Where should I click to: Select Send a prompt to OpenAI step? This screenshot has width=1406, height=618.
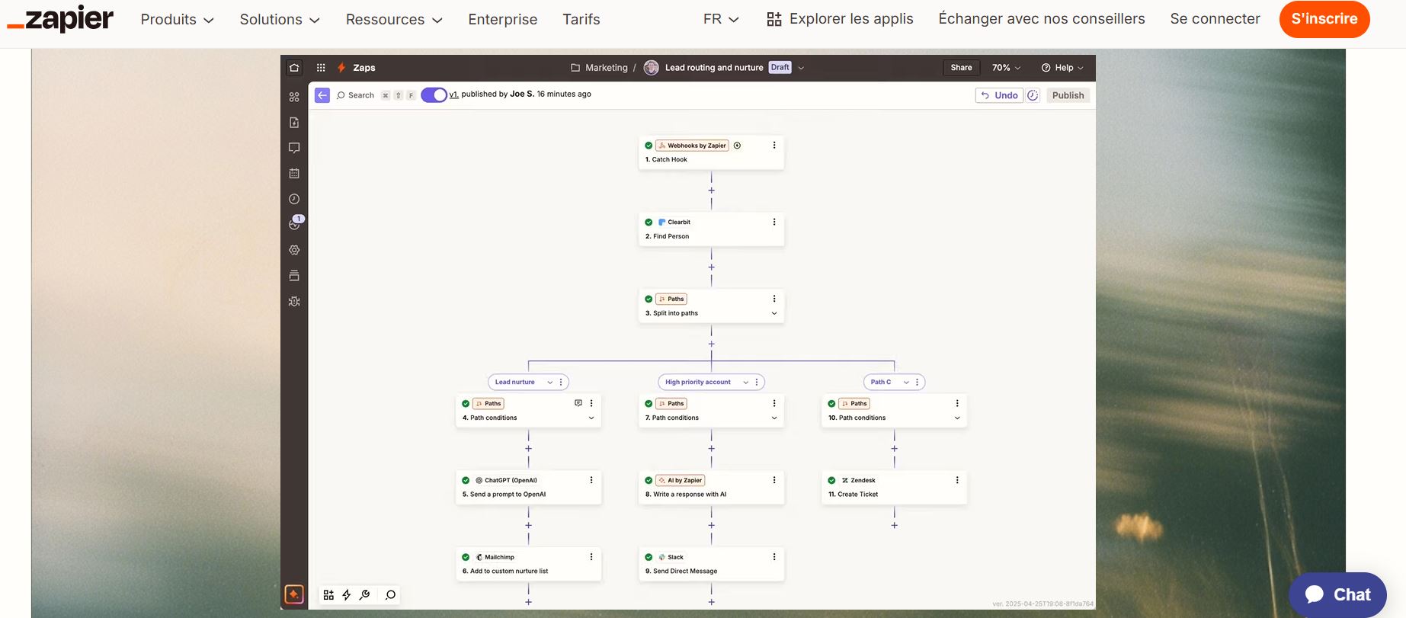528,488
